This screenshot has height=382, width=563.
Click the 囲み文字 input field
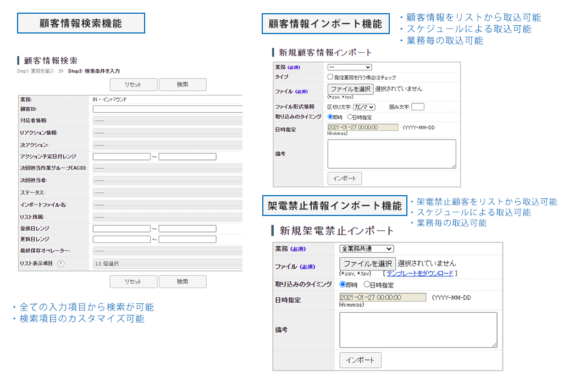tap(418, 107)
